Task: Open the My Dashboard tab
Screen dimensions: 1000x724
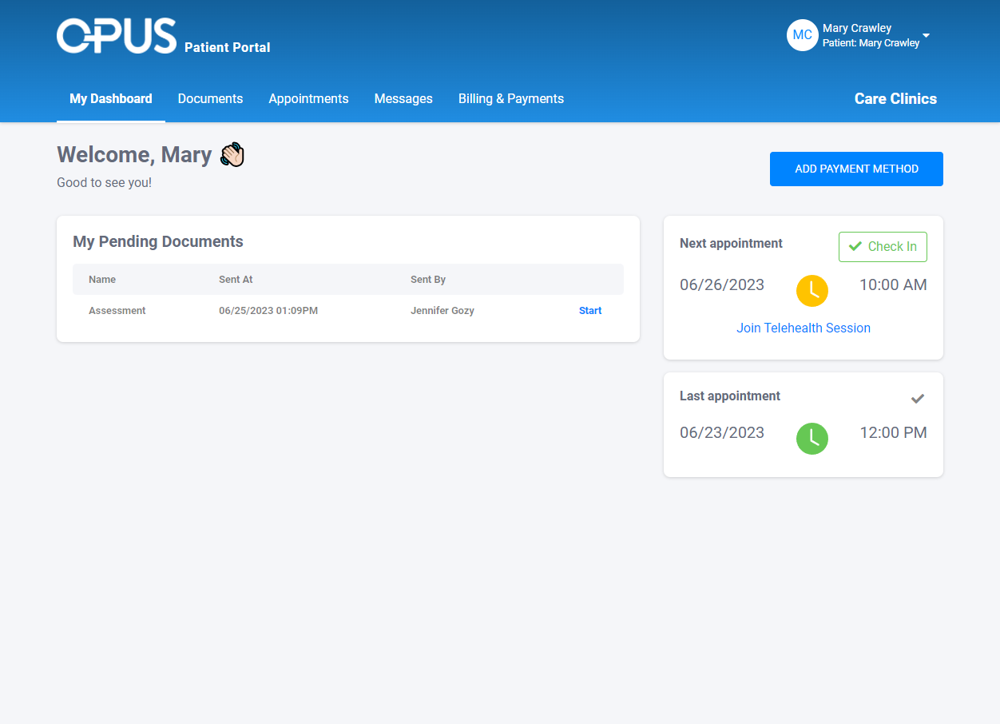Action: coord(111,99)
